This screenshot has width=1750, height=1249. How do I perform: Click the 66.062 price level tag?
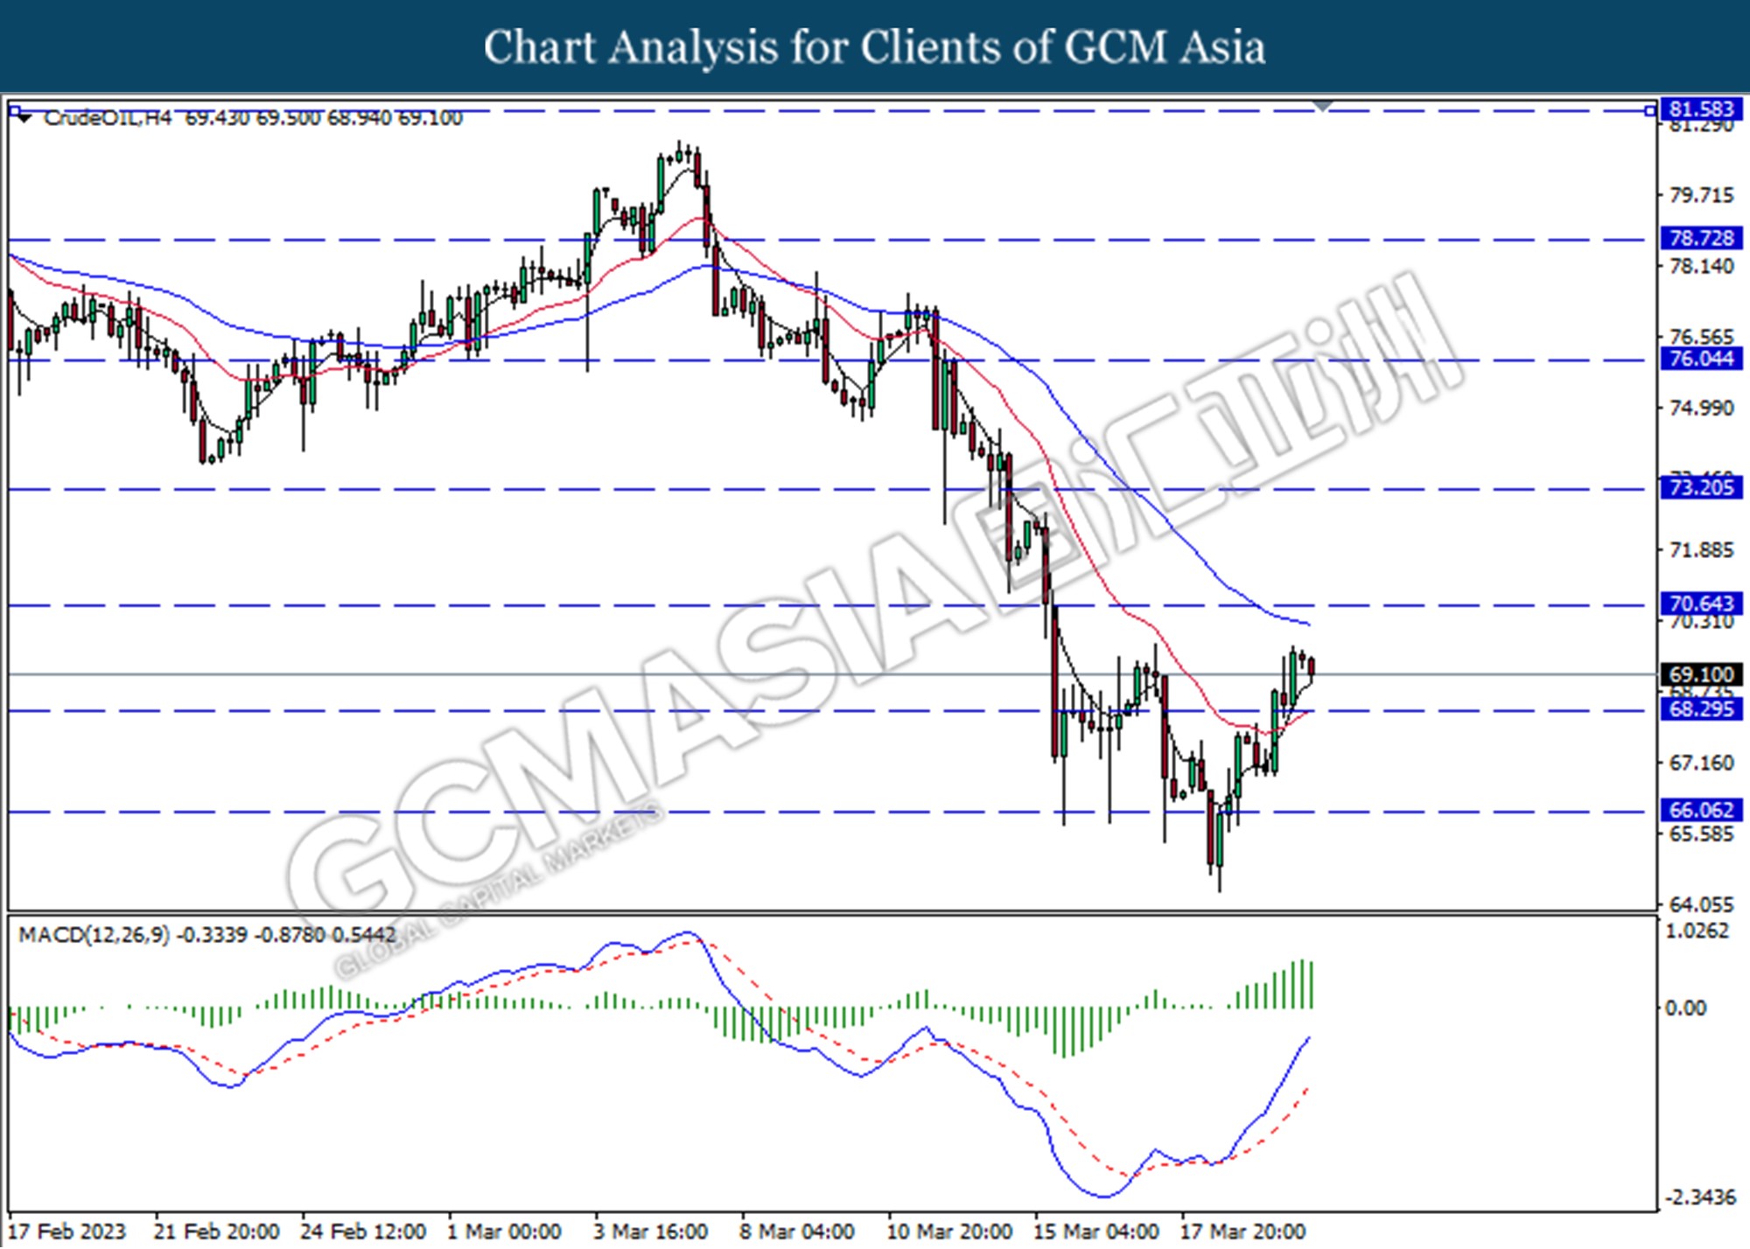coord(1700,810)
